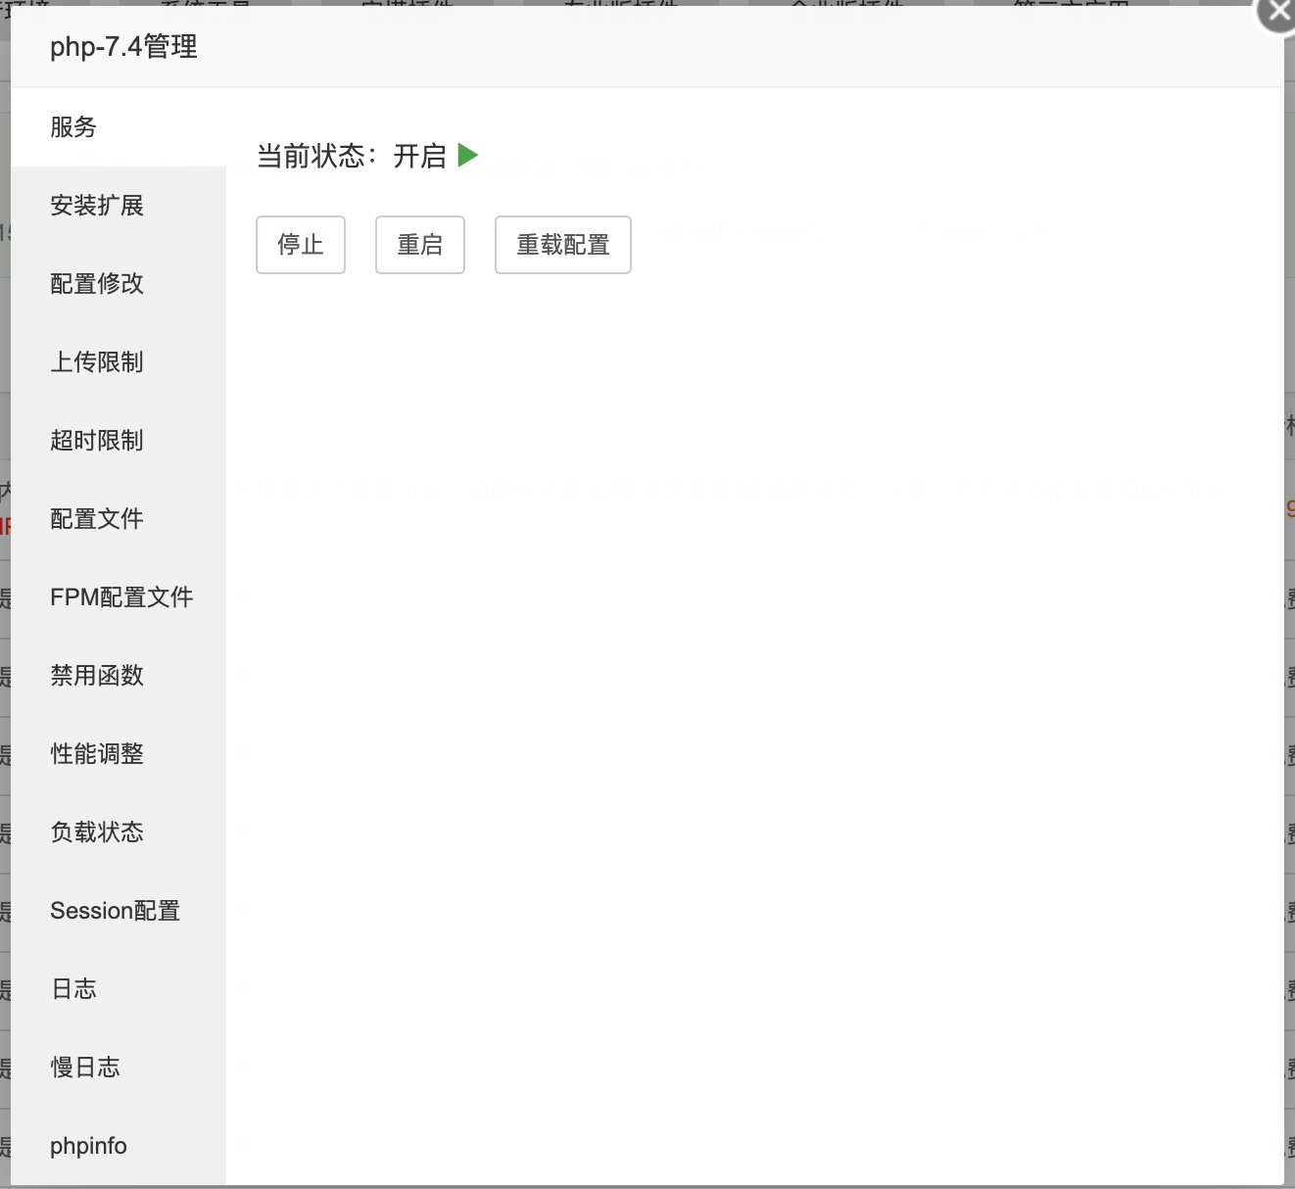
Task: Select FPM配置文件 tab
Action: point(119,597)
